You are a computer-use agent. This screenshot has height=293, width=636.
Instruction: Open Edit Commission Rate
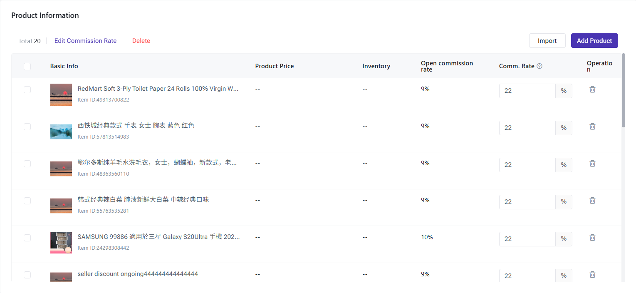point(85,41)
